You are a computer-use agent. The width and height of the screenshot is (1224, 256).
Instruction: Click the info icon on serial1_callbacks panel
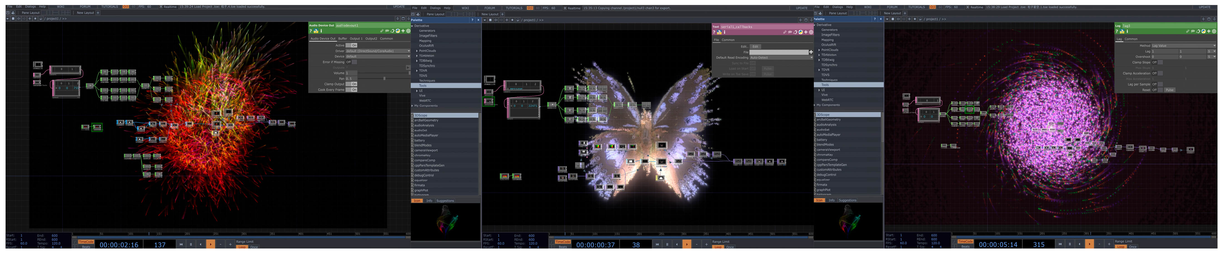[724, 32]
